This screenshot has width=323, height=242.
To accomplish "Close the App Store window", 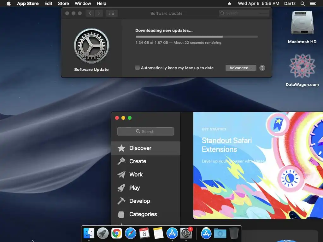I will [117, 118].
